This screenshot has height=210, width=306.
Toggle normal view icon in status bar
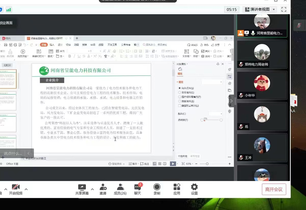(155, 164)
